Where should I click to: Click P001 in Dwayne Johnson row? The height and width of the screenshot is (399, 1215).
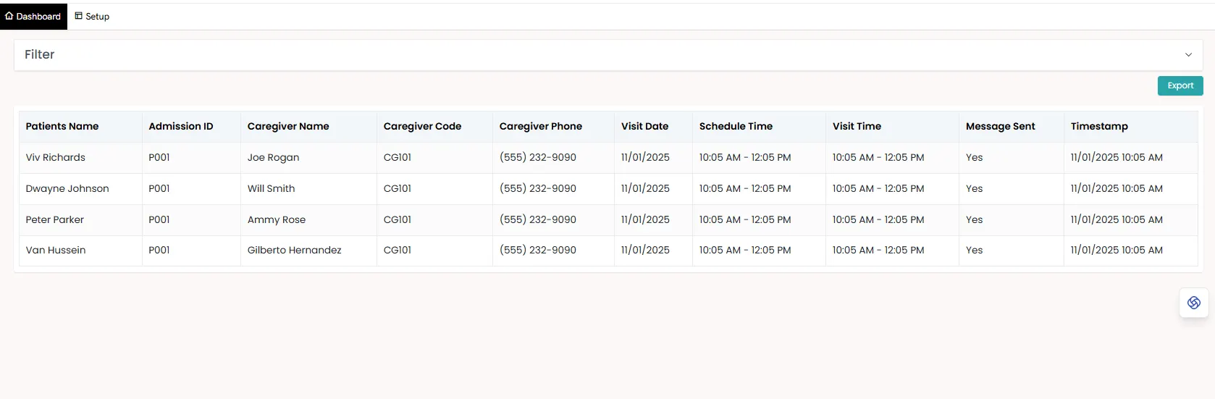[x=159, y=188]
